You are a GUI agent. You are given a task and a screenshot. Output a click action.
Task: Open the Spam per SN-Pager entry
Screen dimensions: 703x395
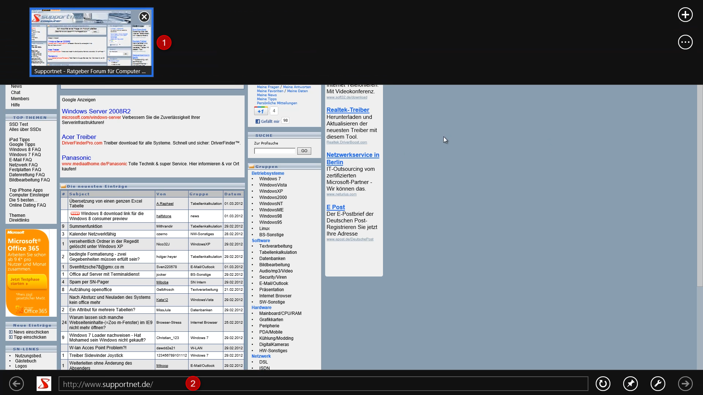(89, 282)
